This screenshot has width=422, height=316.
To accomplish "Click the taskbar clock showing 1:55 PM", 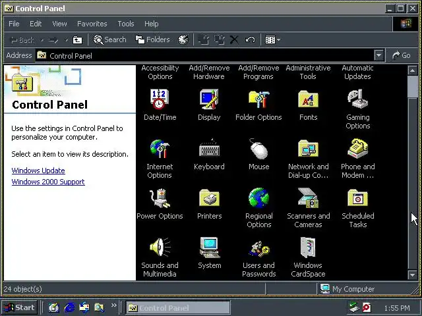I will coord(397,308).
